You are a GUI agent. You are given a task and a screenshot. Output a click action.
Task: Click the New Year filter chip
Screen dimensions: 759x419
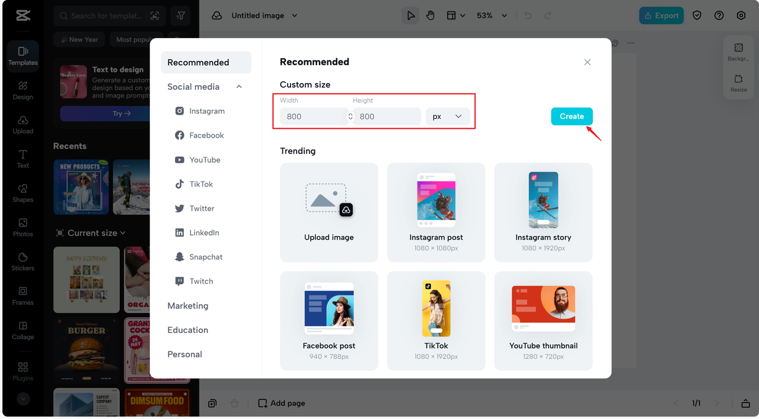pos(79,40)
